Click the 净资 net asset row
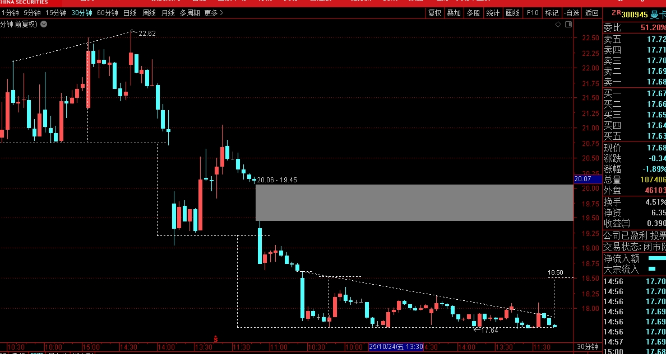The height and width of the screenshot is (354, 666). click(635, 213)
